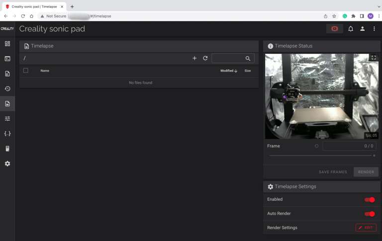Turn off the Auto Render toggle
382x241 pixels.
(370, 214)
